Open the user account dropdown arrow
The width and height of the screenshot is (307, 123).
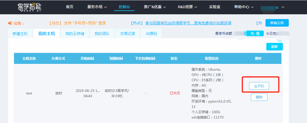(283, 7)
